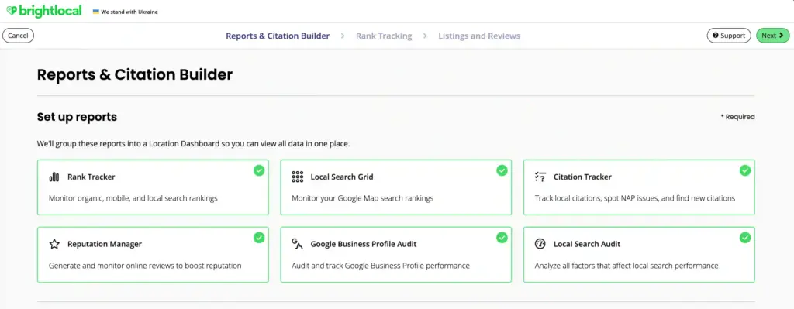Click the Local Search Grid card title
The height and width of the screenshot is (309, 794).
pos(342,177)
